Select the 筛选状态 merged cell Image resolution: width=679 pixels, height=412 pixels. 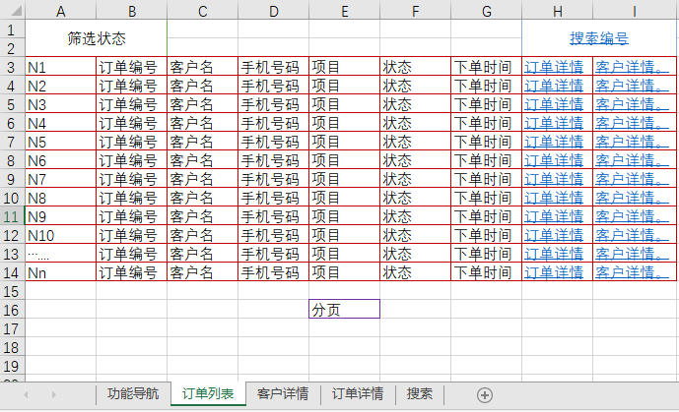tap(96, 38)
